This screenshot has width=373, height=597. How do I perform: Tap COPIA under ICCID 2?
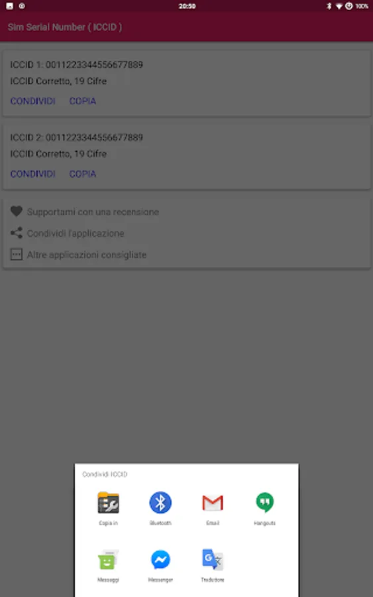(x=83, y=174)
